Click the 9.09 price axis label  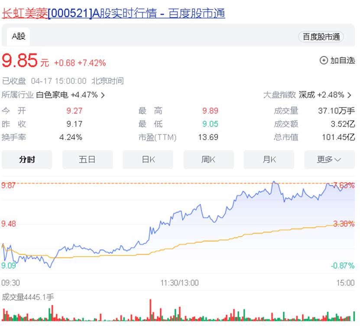9,266
